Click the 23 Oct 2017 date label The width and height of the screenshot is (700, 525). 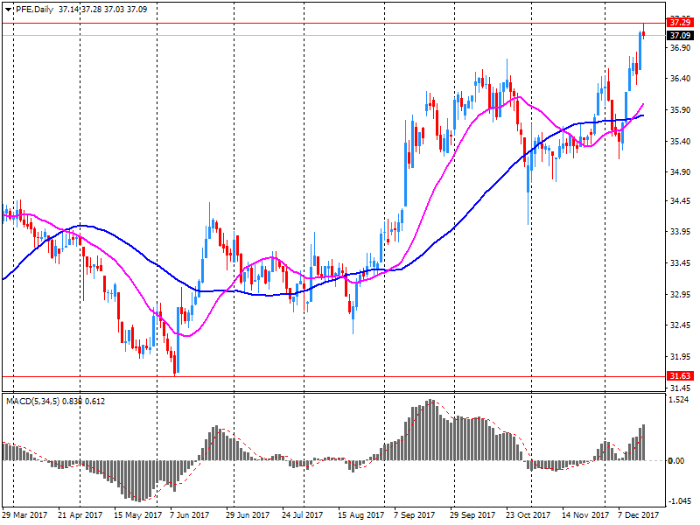point(528,515)
